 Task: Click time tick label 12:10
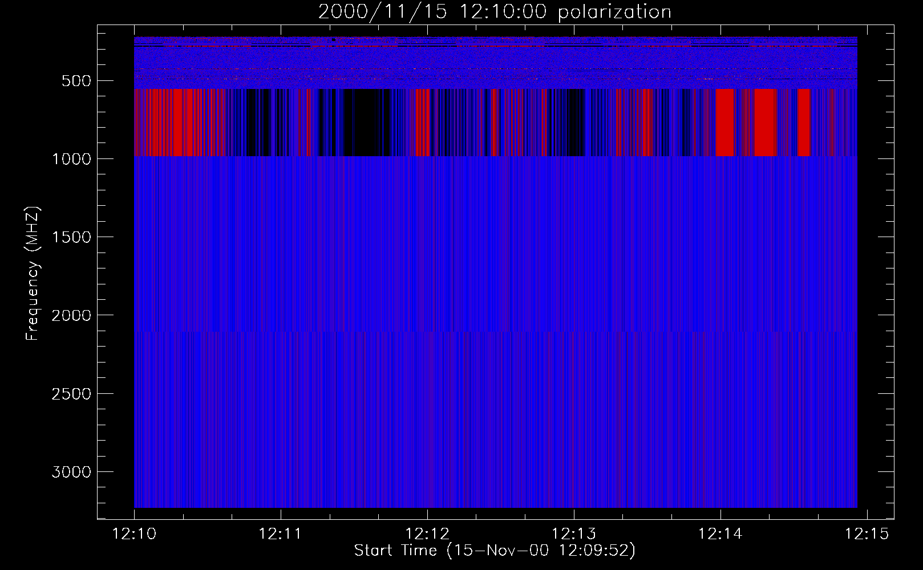[x=134, y=534]
